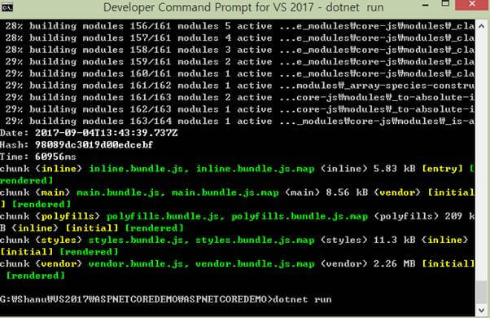Click the 'styles.bundle.js.map' file name
Image resolution: width=490 pixels, height=318 pixels.
[255, 240]
